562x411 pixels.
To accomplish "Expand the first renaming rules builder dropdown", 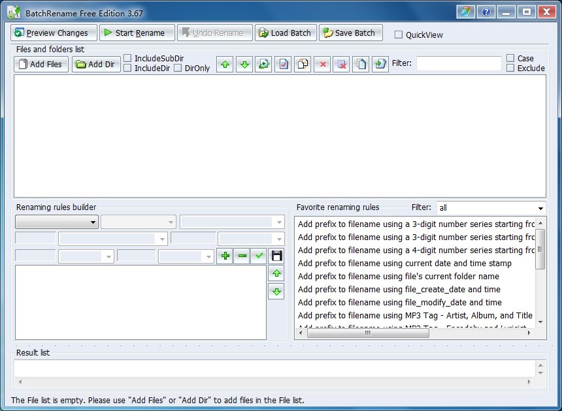I will 57,222.
